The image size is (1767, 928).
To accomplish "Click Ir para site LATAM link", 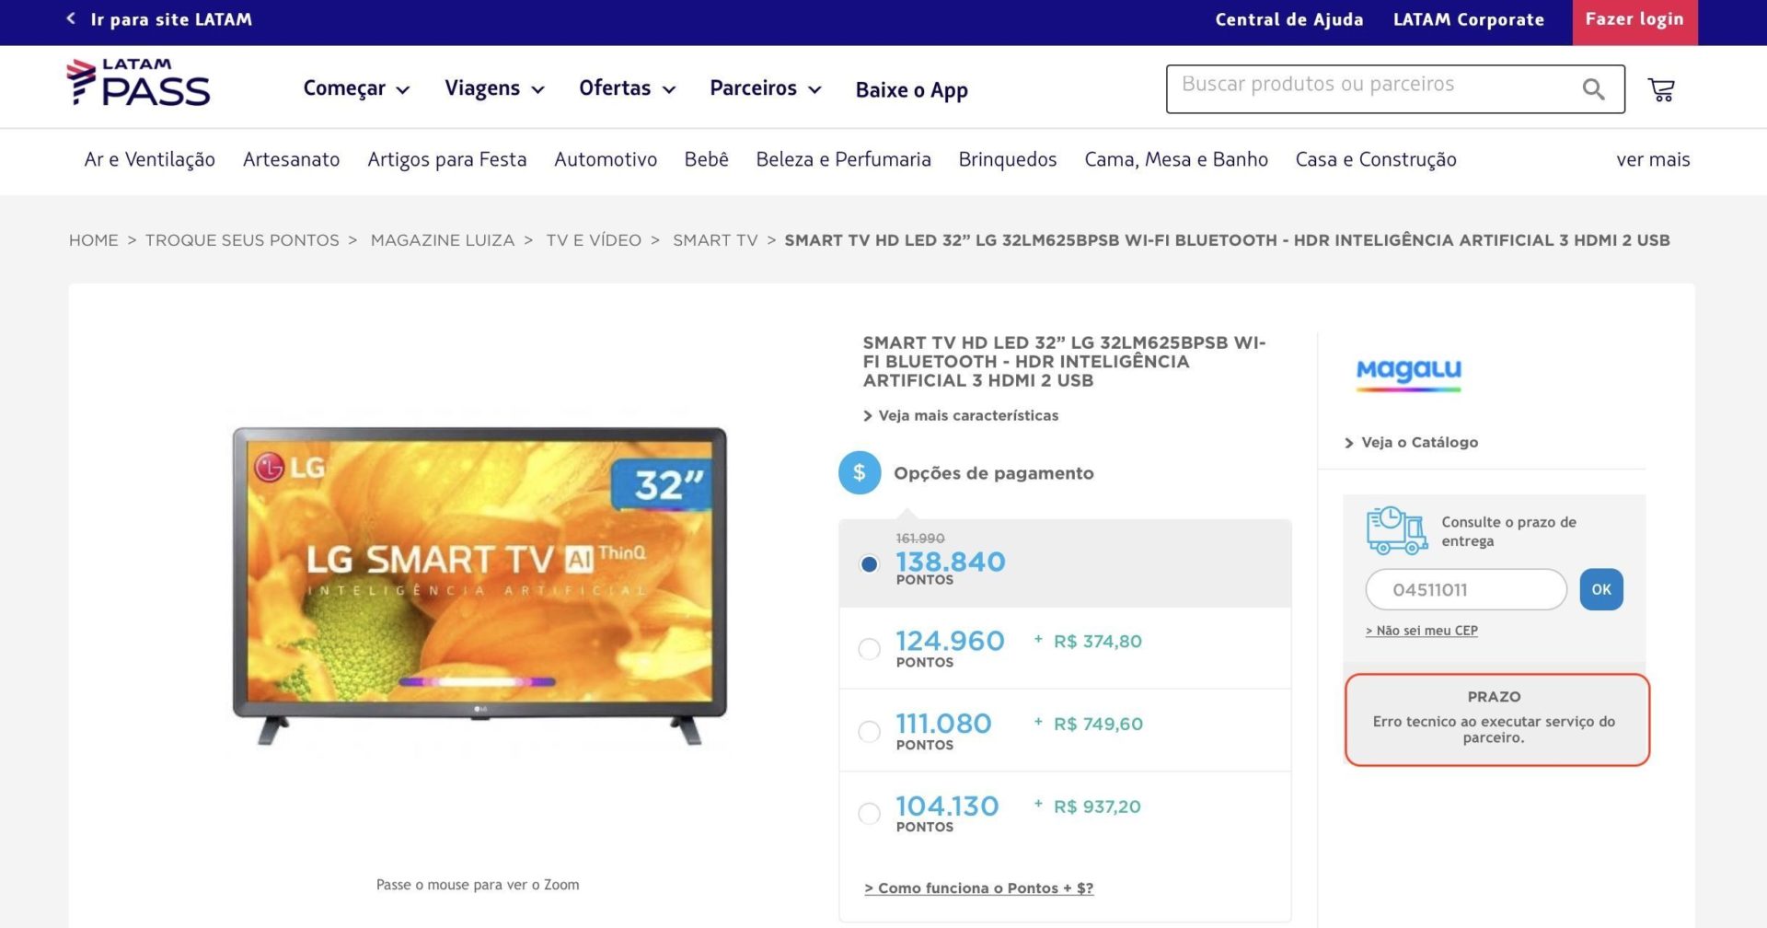I will (x=171, y=19).
